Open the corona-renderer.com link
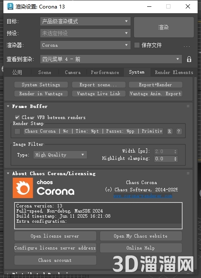This screenshot has height=278, width=201. click(143, 196)
